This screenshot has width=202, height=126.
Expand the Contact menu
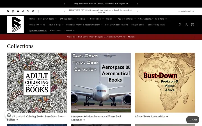[70, 31]
